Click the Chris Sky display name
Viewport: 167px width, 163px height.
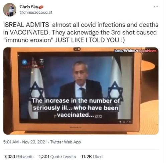tap(29, 7)
